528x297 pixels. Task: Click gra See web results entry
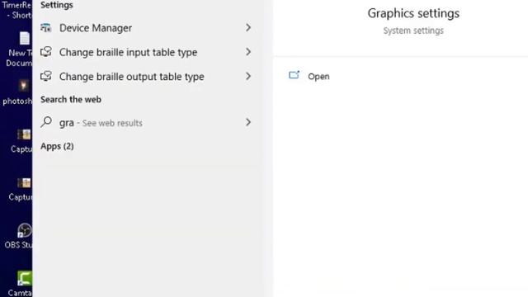tap(146, 122)
